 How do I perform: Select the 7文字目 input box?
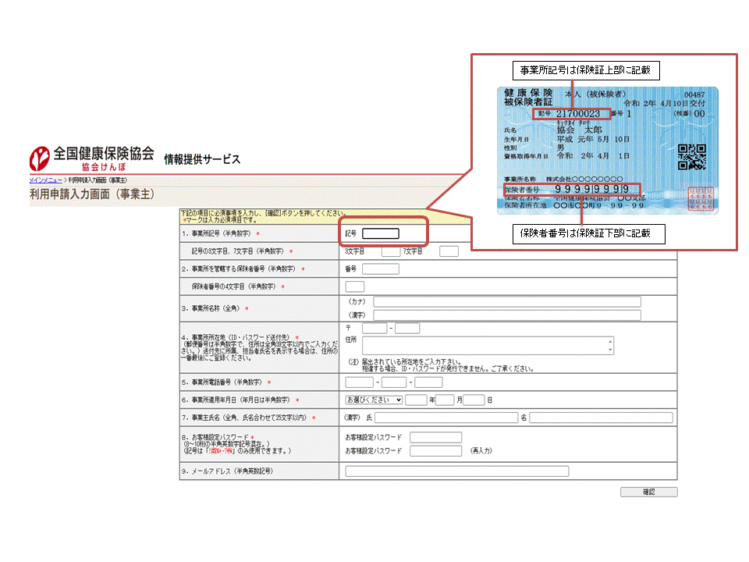point(449,251)
